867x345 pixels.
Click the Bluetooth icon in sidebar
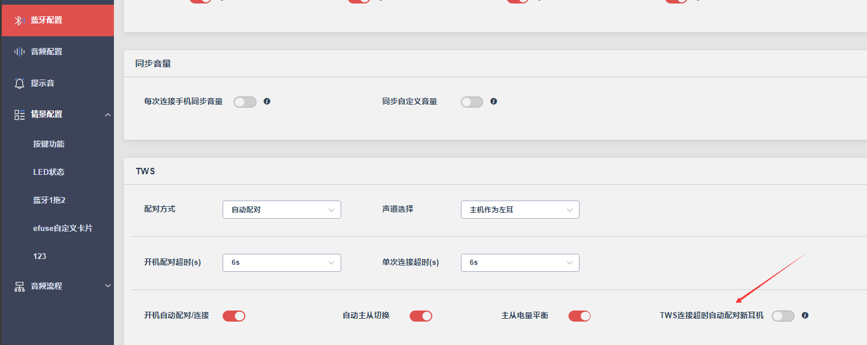click(x=19, y=20)
